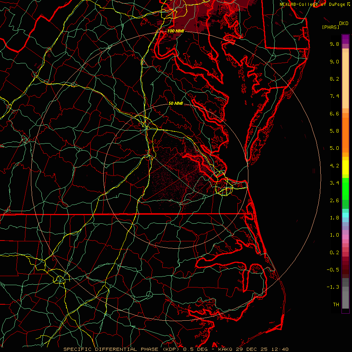Click the 1.8 legend value
The height and width of the screenshot is (352, 352).
pos(334,218)
